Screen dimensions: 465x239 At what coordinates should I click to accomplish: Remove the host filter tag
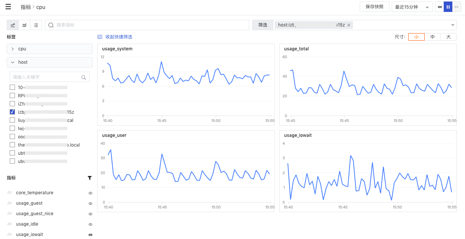coord(349,25)
